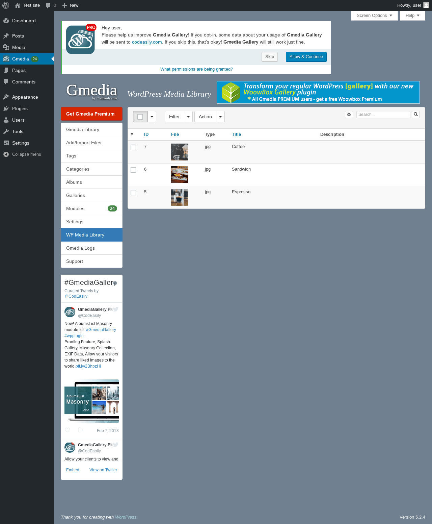Click the Twitter bird icon on first tweet
This screenshot has width=432, height=524.
(x=115, y=309)
